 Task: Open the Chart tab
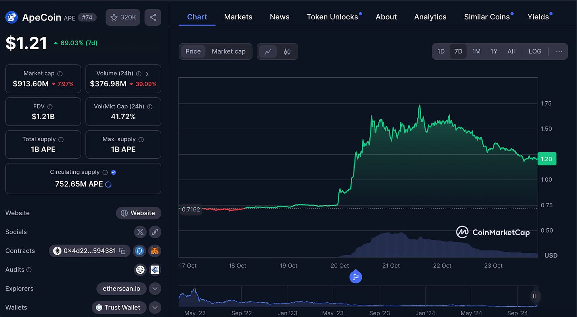(x=197, y=17)
